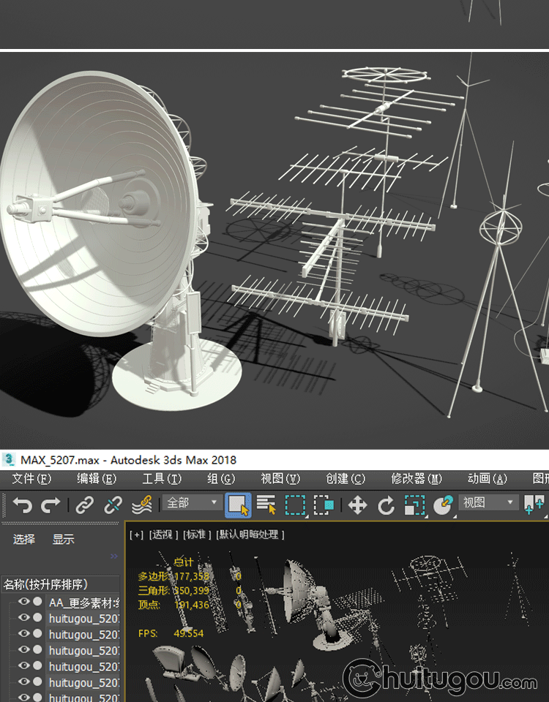This screenshot has width=549, height=702.
Task: Choose the Rectangular Selection Region tool
Action: tap(295, 505)
